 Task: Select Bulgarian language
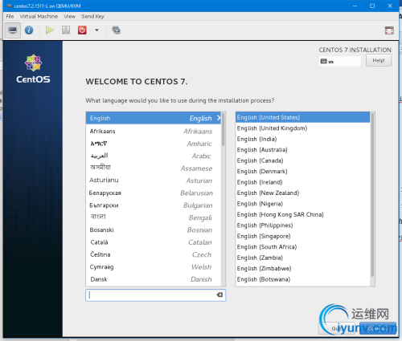pyautogui.click(x=154, y=205)
